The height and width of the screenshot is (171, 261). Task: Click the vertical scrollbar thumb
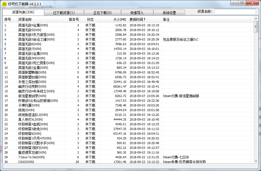(x=256, y=27)
